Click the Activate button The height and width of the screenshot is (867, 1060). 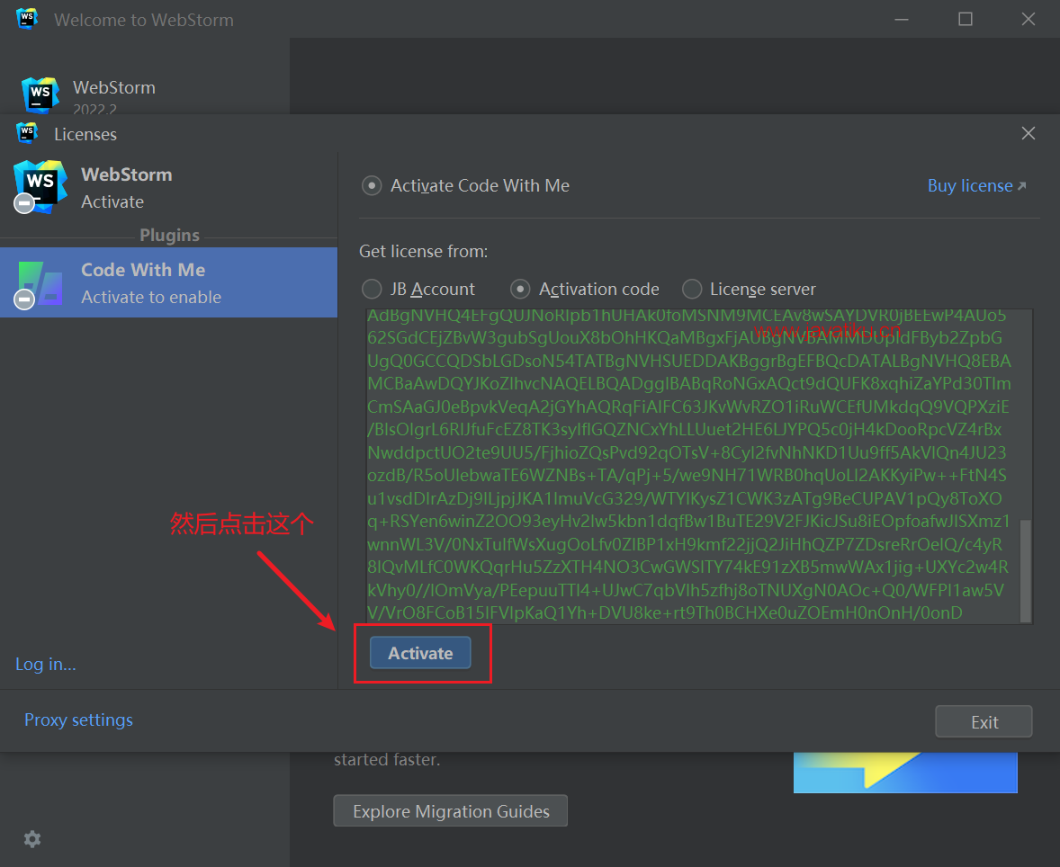[420, 653]
